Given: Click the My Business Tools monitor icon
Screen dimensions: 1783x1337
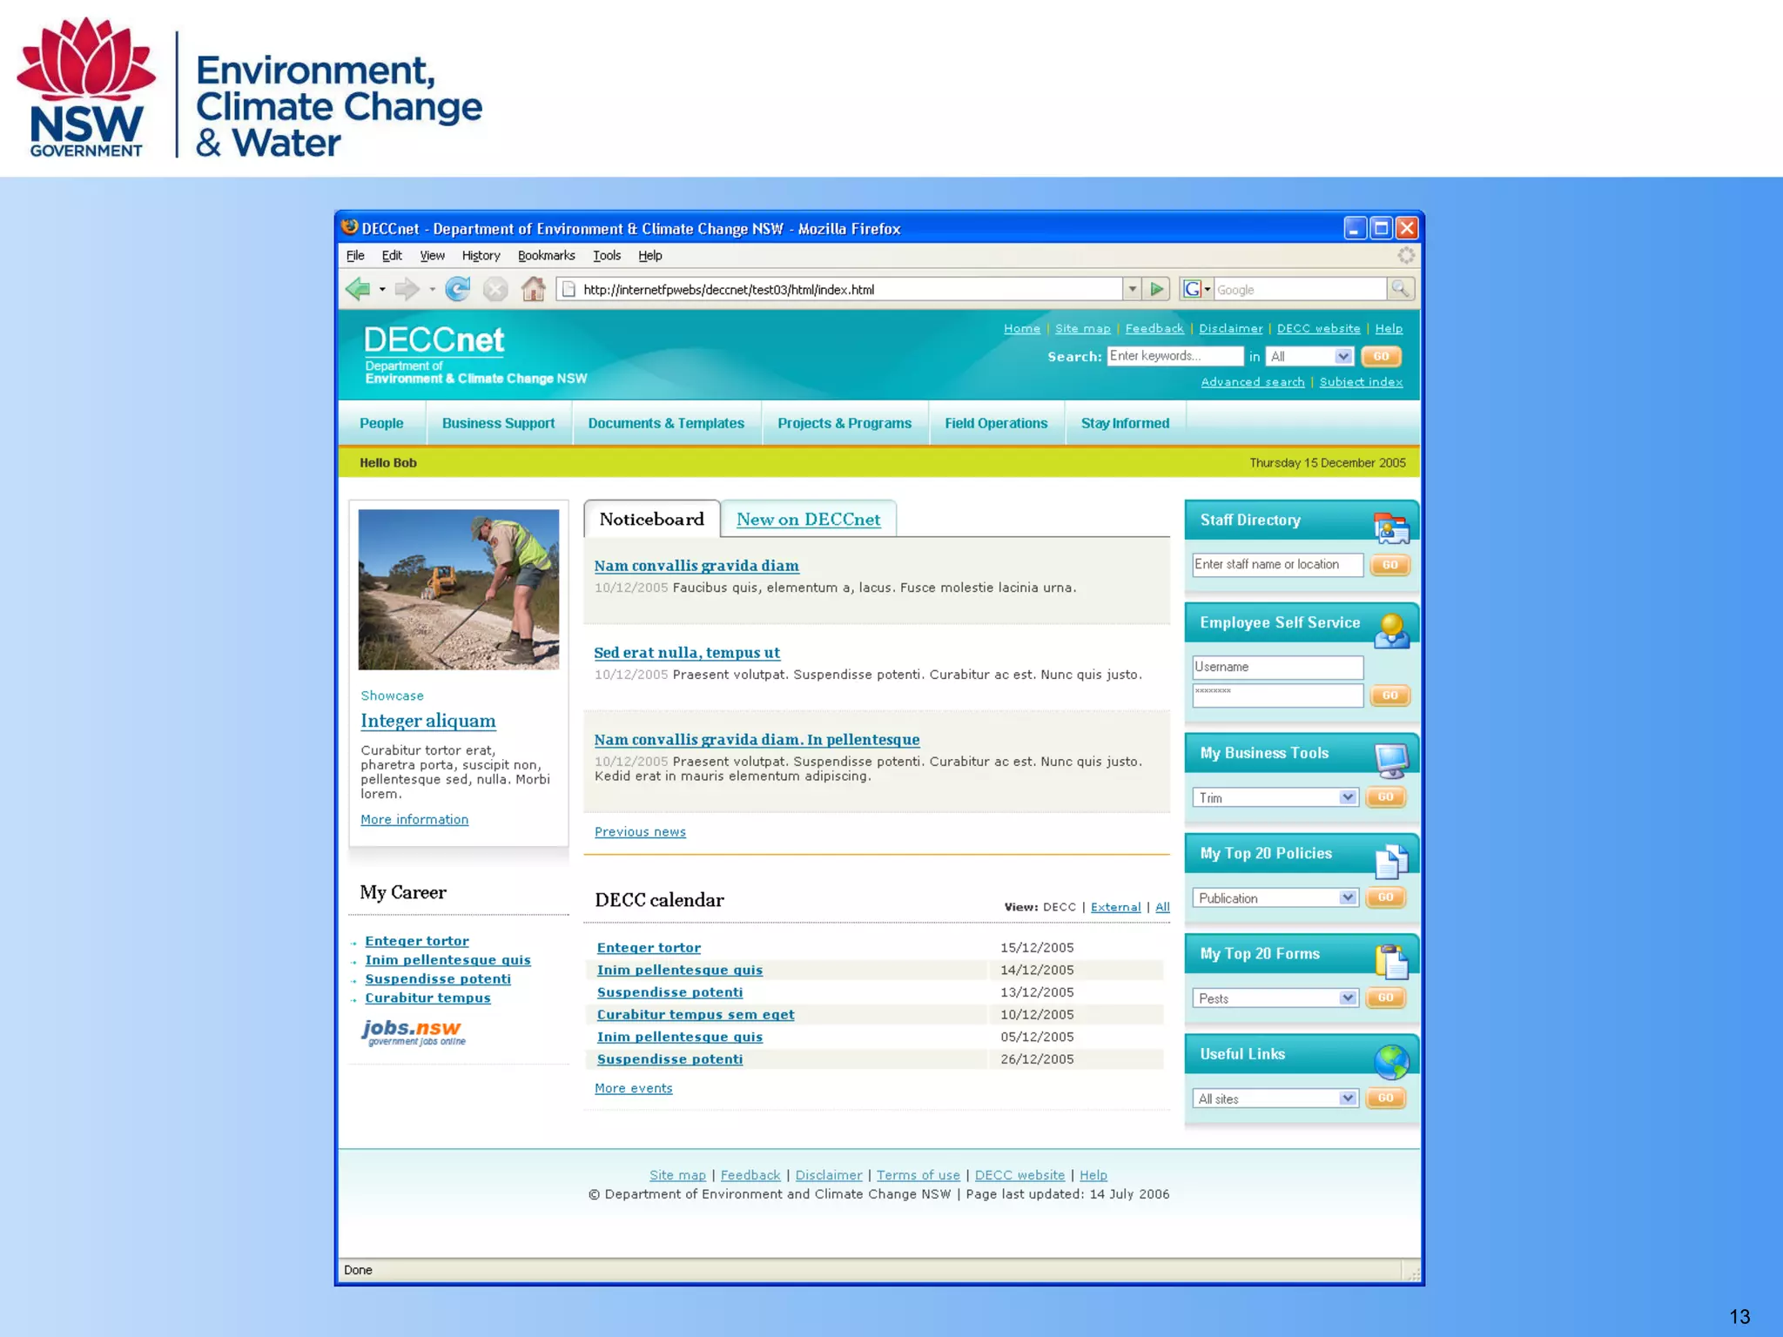Looking at the screenshot, I should tap(1390, 760).
